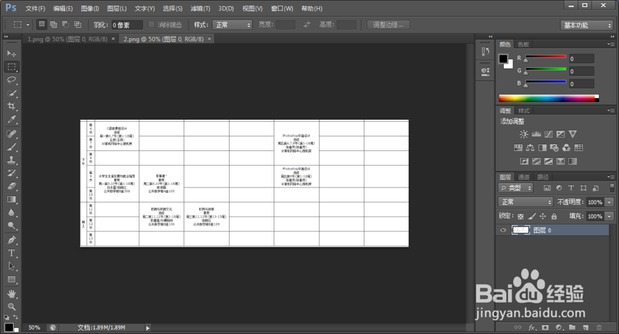Enable the 消除锯齿 checkbox

[151, 25]
